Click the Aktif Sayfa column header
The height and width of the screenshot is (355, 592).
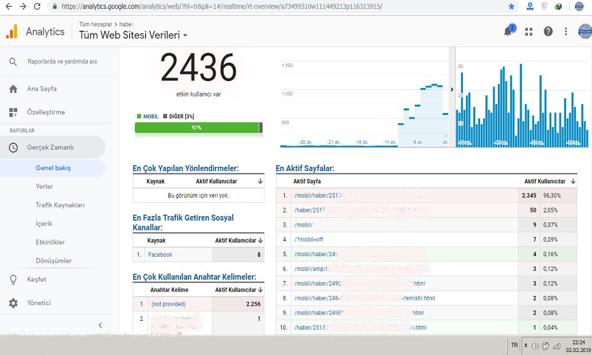tap(307, 182)
